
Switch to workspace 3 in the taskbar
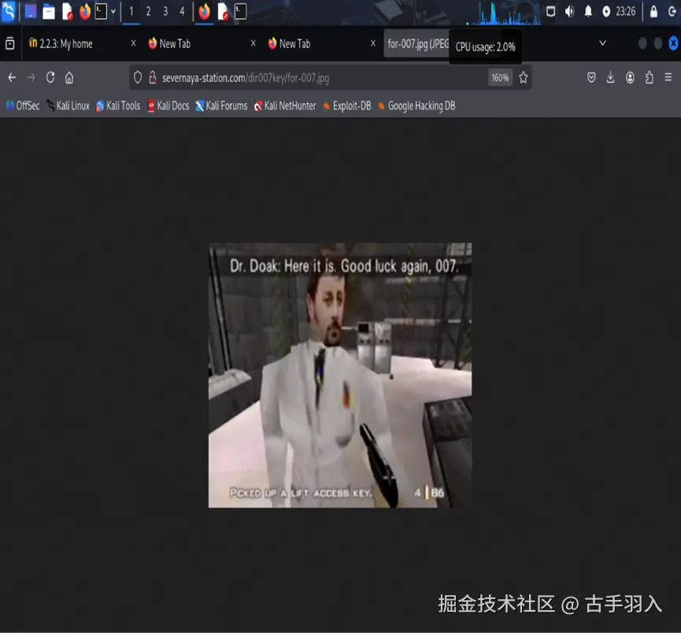coord(165,12)
